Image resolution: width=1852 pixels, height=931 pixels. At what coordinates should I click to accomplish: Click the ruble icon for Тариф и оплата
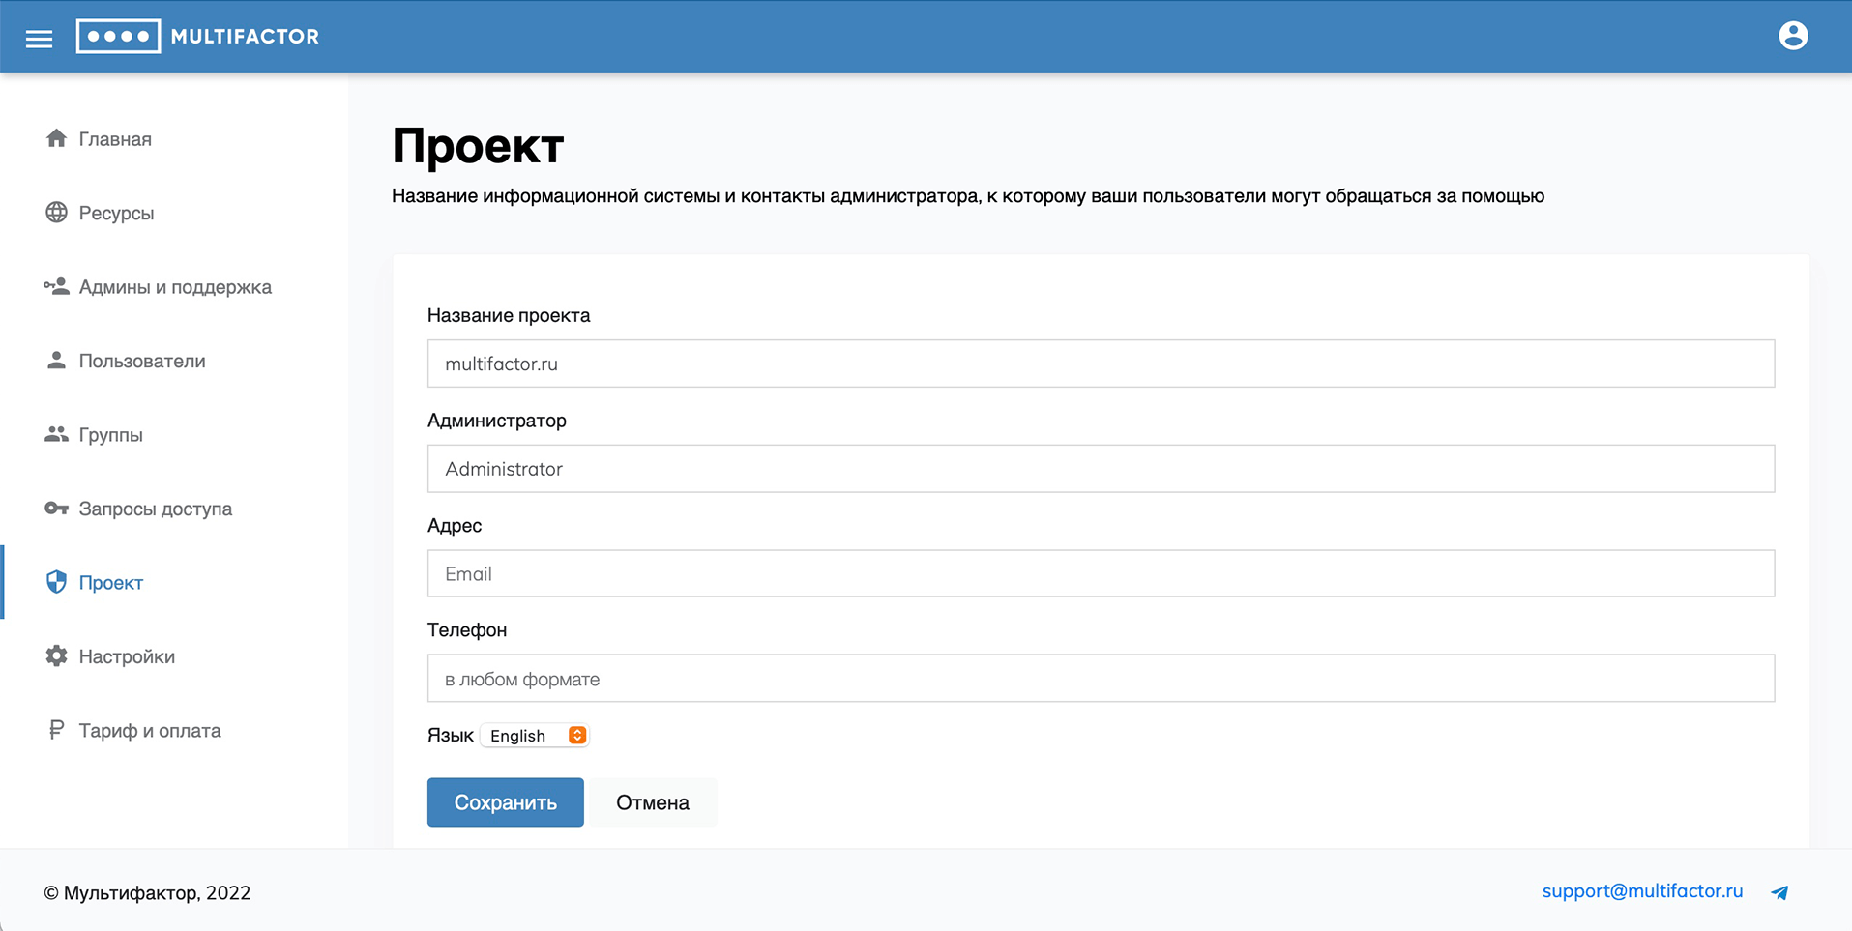click(56, 730)
